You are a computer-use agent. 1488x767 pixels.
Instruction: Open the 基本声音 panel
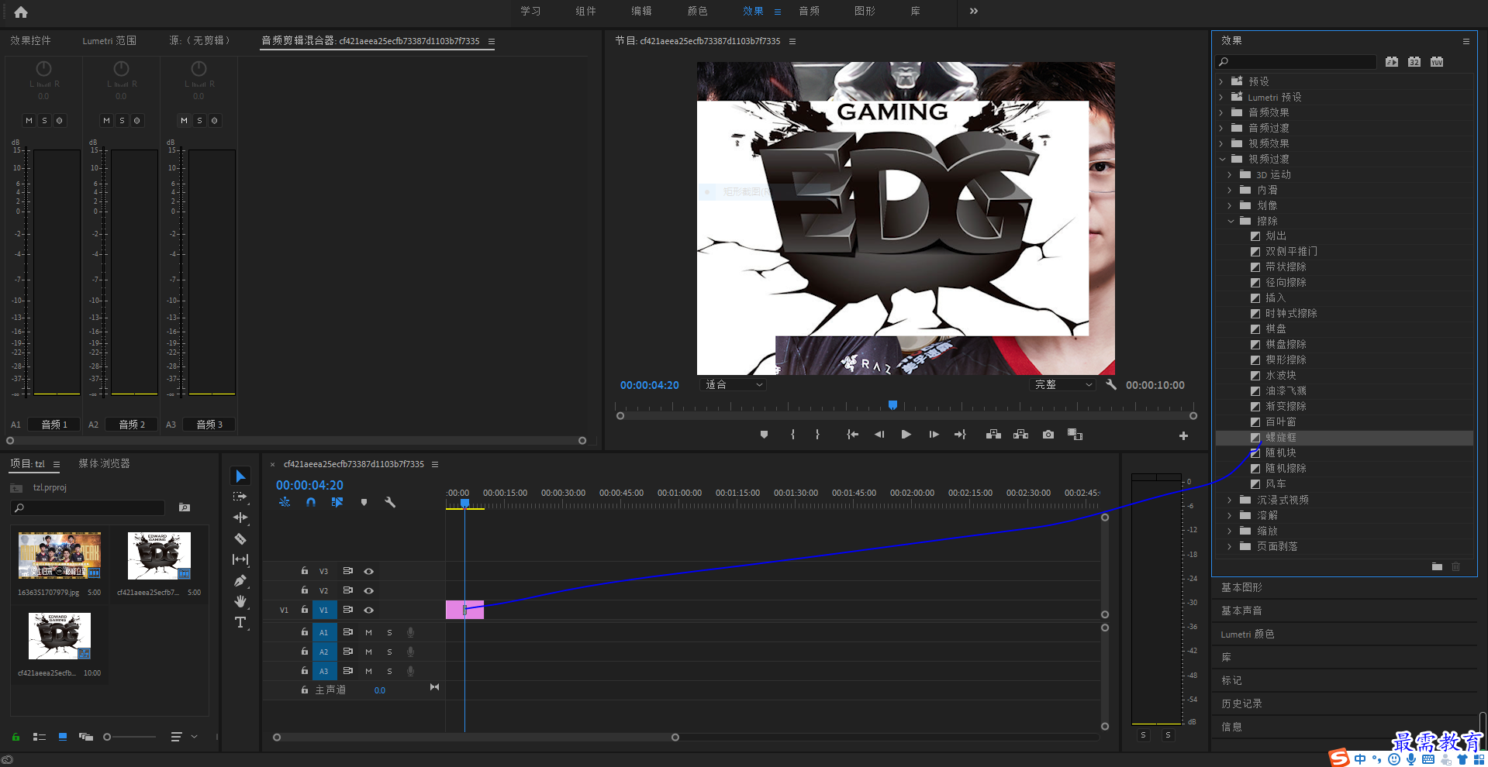tap(1241, 611)
